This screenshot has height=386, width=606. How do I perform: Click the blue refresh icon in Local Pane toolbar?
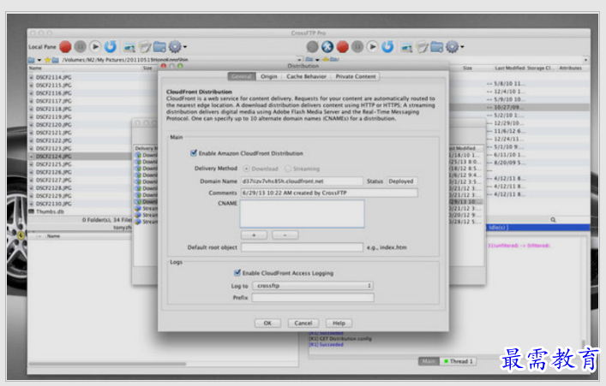coord(111,47)
